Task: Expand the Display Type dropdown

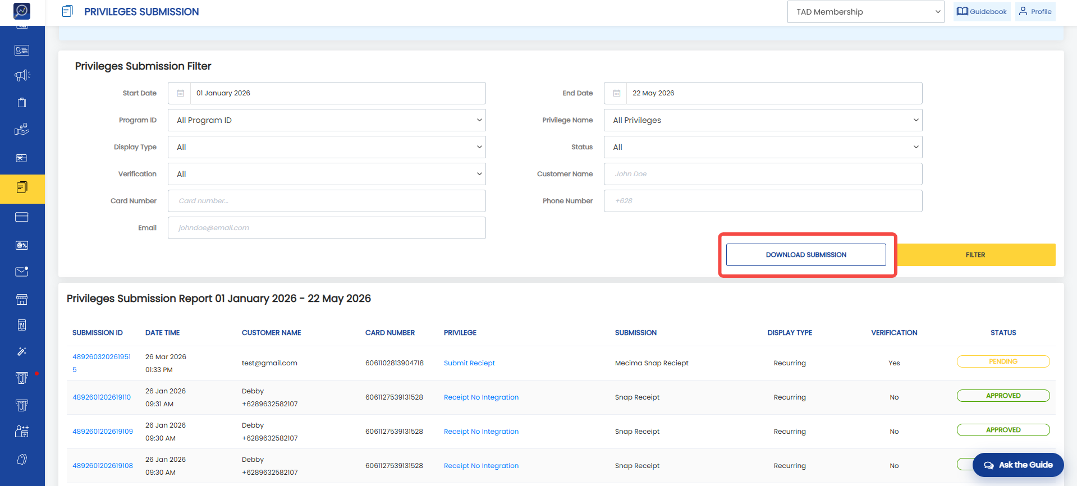Action: coord(327,147)
